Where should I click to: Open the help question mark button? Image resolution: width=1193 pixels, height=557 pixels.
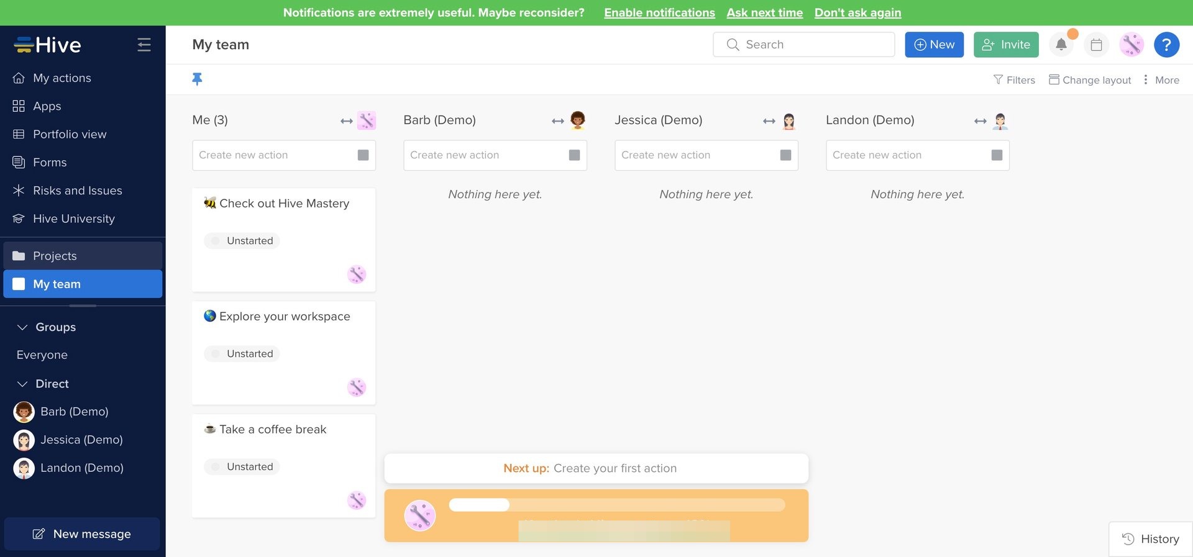pos(1166,45)
